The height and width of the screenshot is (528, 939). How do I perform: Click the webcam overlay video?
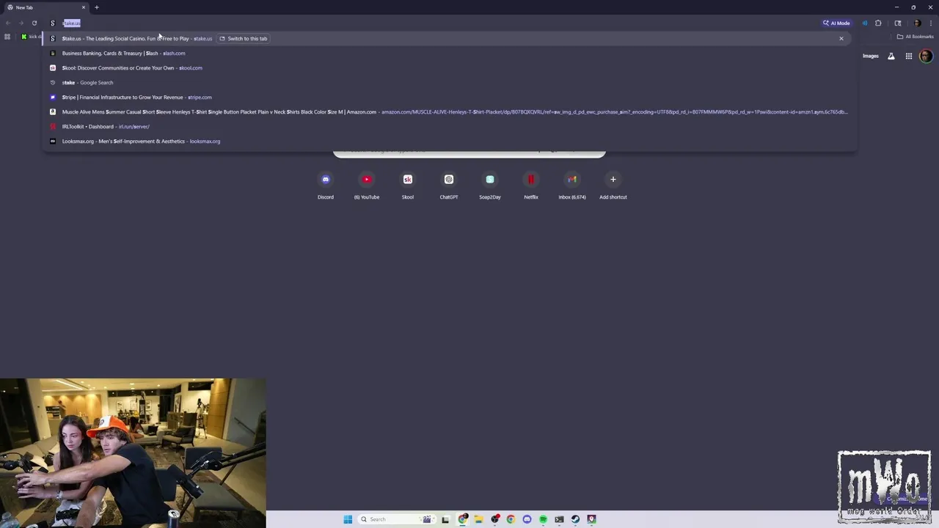[x=133, y=453]
